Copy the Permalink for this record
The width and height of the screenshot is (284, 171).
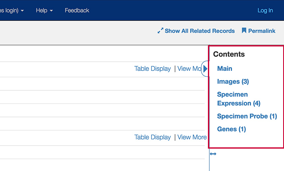pyautogui.click(x=262, y=31)
